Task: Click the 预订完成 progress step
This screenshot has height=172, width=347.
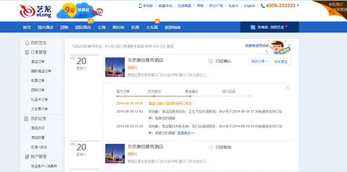Action: [229, 91]
